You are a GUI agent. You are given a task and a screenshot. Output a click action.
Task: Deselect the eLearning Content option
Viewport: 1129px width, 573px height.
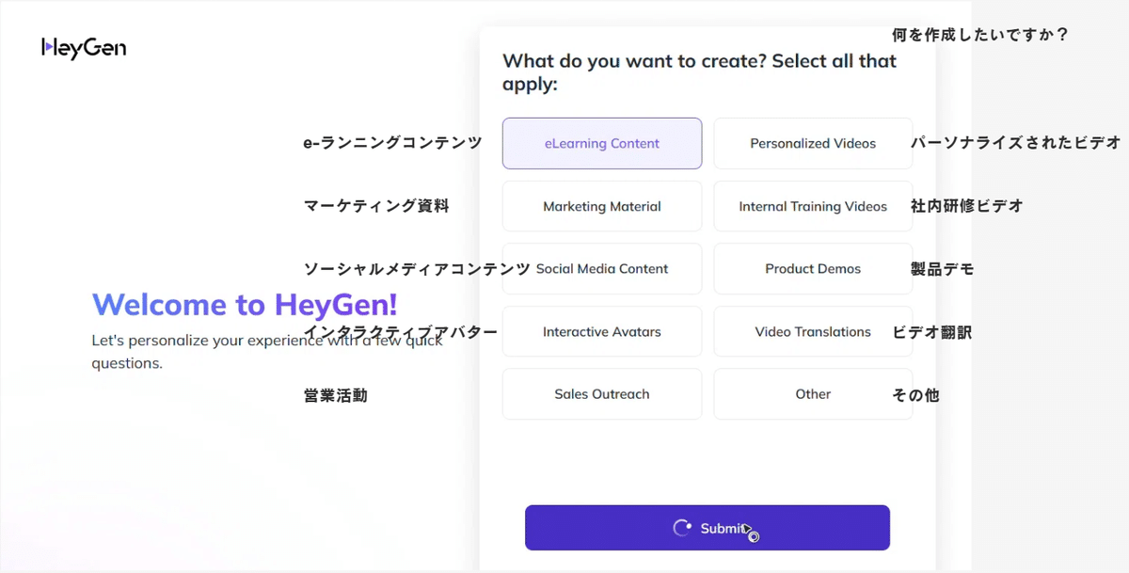click(x=601, y=143)
